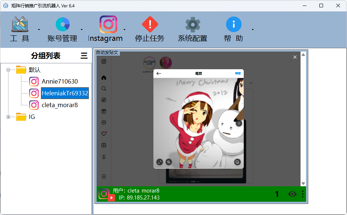The image size is (347, 215).
Task: Click the 停止任务 stop task icon
Action: 150,24
